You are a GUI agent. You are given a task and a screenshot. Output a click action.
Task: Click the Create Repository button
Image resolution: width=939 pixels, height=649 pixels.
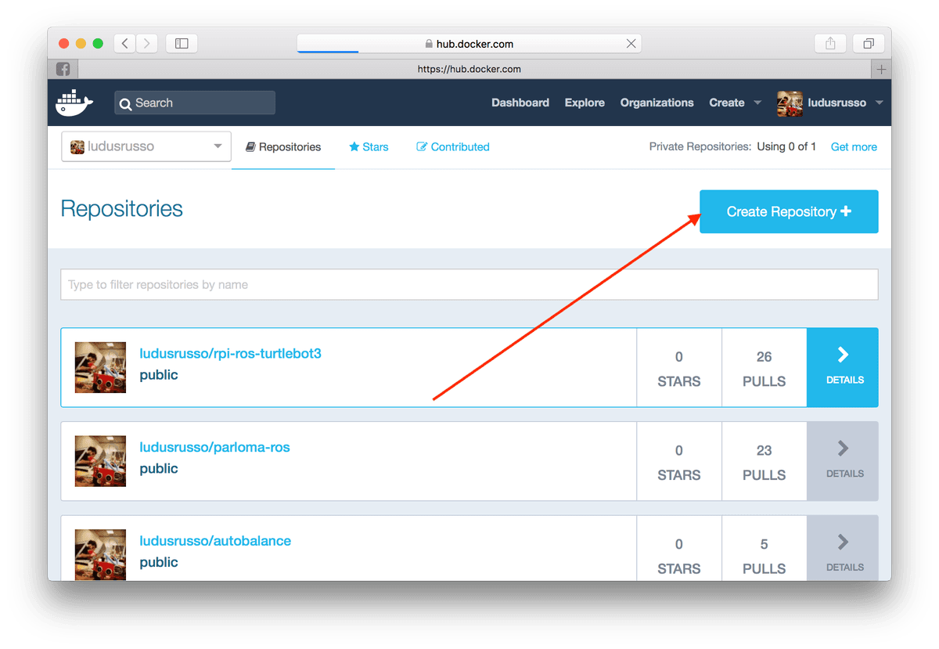pos(788,211)
